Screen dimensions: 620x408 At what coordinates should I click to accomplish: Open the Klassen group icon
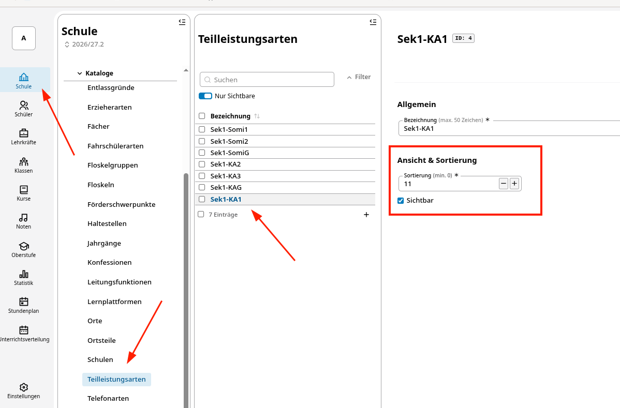point(24,161)
